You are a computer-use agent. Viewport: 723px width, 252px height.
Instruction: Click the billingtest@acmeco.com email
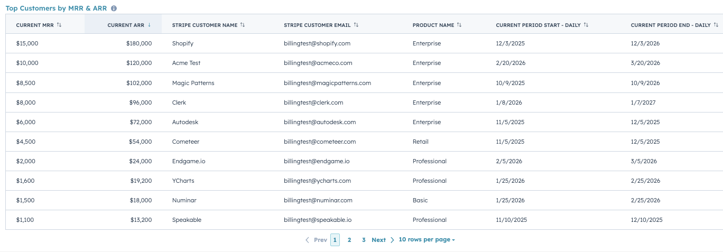(x=318, y=63)
